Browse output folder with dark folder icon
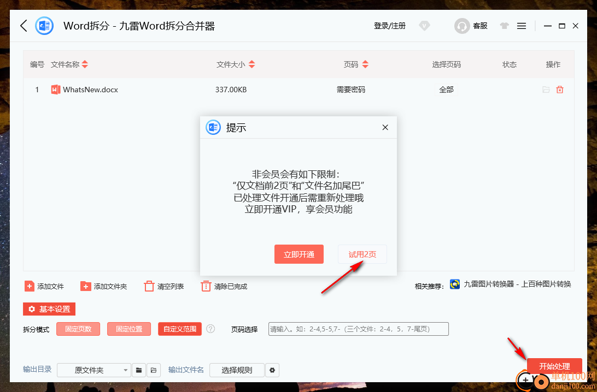This screenshot has height=392, width=597. click(x=139, y=370)
